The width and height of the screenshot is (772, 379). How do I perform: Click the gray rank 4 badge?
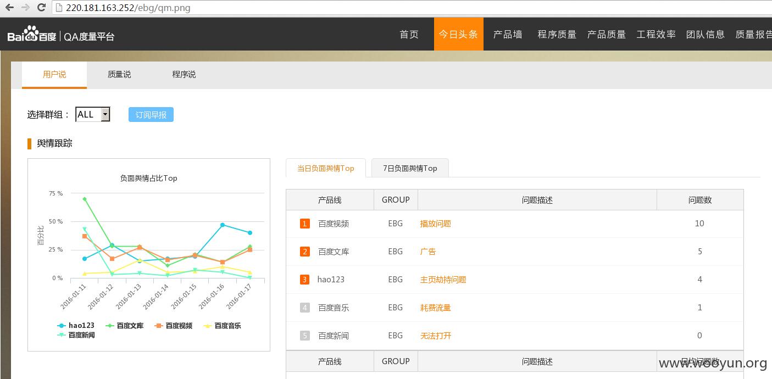(305, 308)
